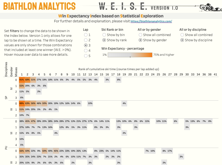Click the Disciplines column header

click(x=6, y=69)
